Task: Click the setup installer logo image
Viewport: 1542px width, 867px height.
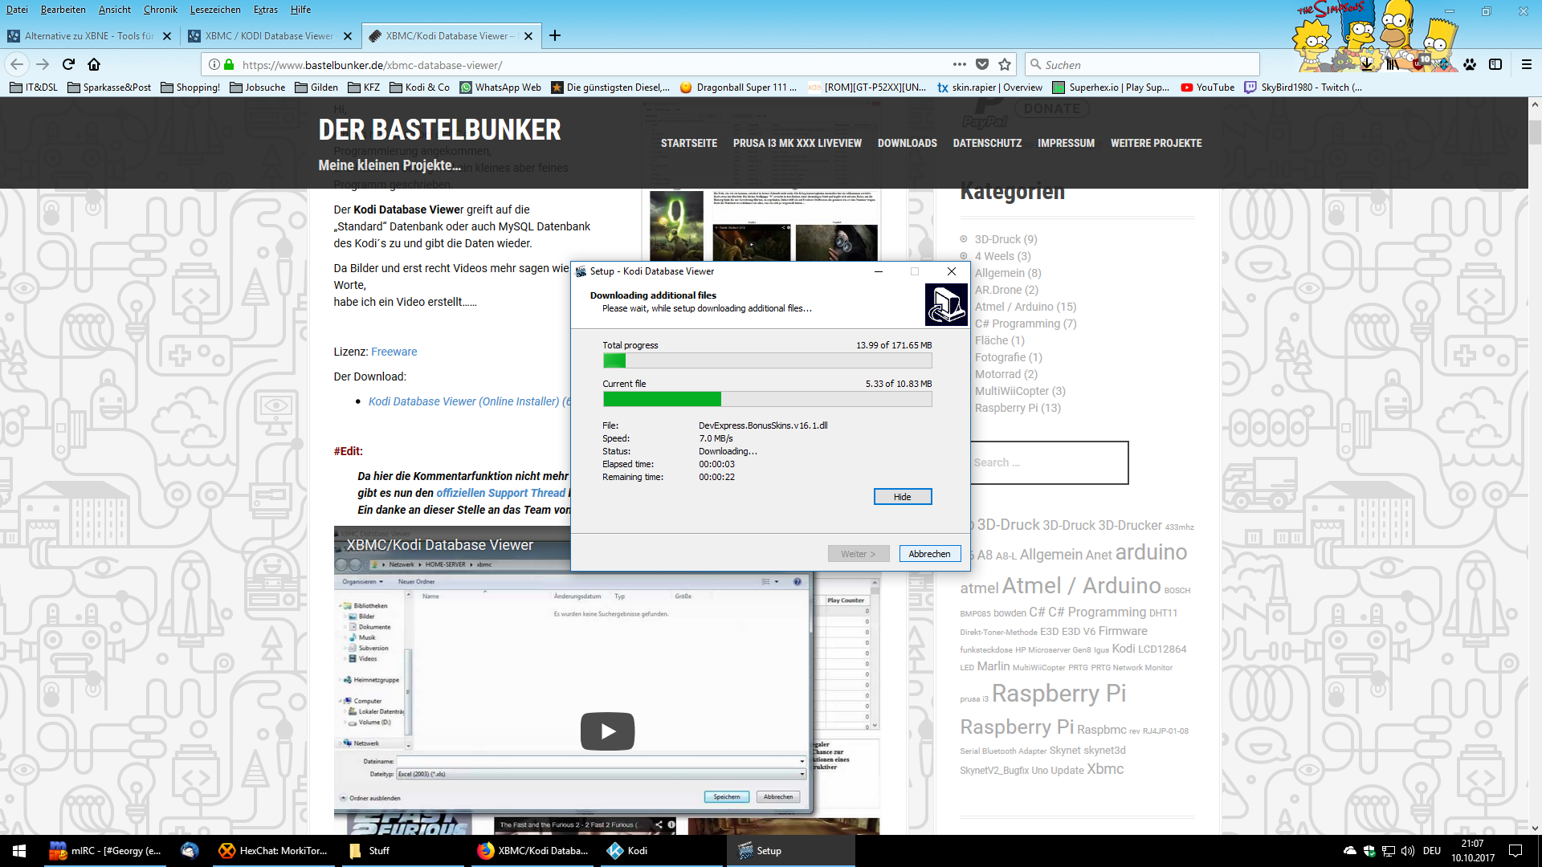Action: 946,304
